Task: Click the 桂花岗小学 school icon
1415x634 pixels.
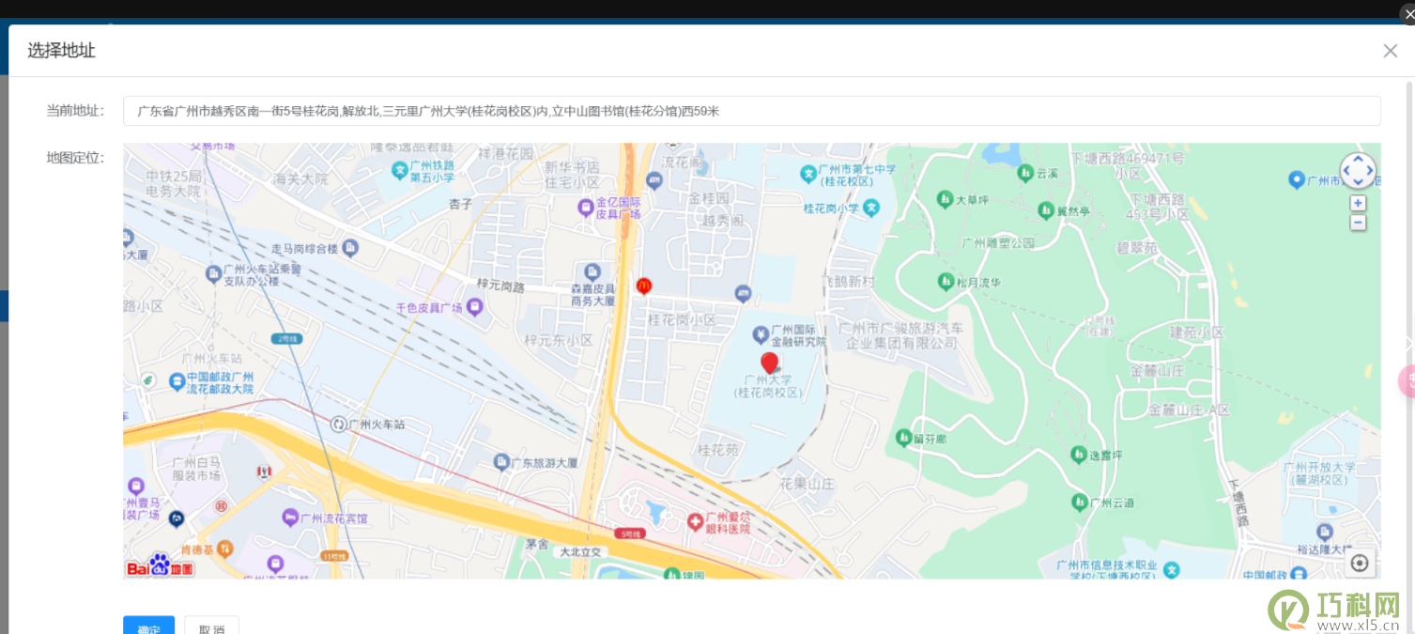Action: [x=871, y=207]
